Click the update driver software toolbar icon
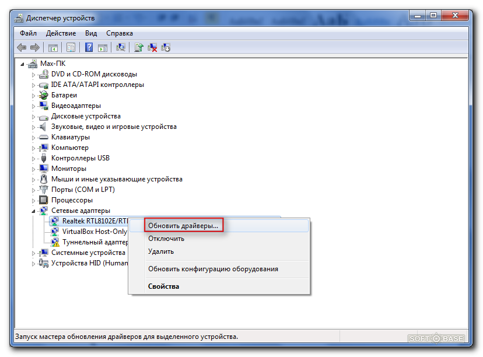This screenshot has width=483, height=357. (x=139, y=47)
